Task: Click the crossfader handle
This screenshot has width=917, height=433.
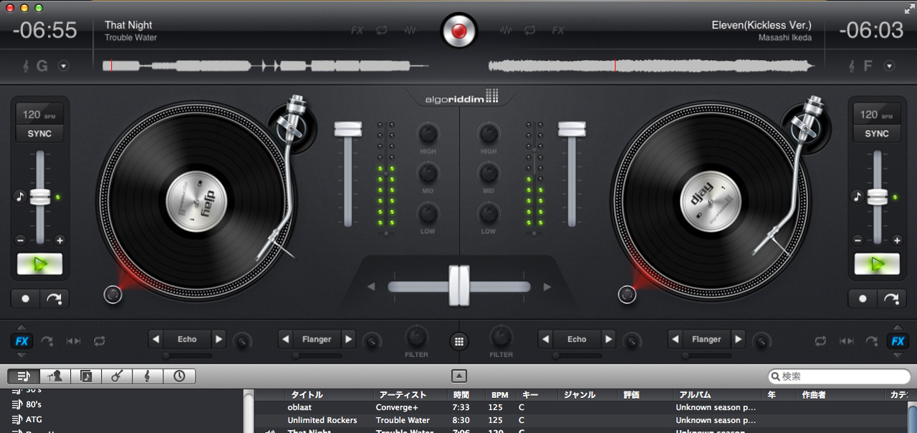Action: tap(459, 286)
